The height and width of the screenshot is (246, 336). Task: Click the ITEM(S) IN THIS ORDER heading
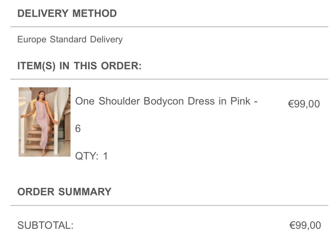click(x=79, y=66)
